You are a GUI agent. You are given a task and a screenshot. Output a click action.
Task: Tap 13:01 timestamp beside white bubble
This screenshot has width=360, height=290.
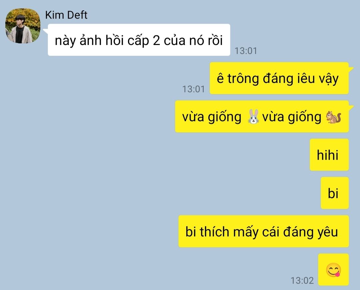(x=246, y=51)
